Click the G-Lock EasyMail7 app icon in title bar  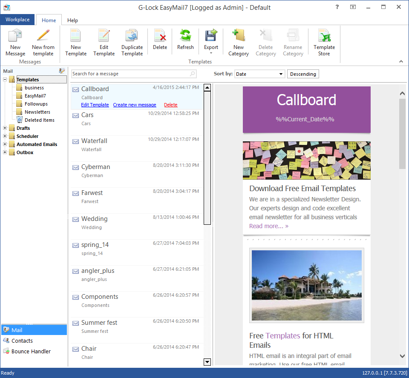click(7, 7)
